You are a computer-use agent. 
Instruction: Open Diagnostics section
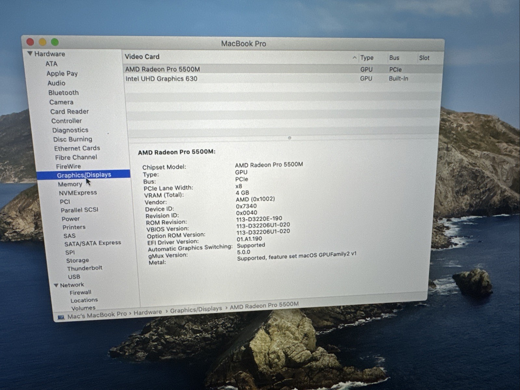pos(70,130)
